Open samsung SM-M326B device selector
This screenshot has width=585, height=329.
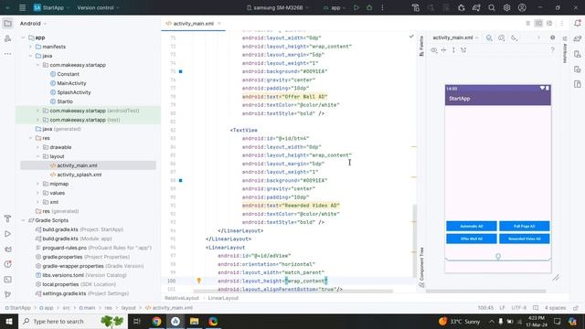pyautogui.click(x=278, y=7)
